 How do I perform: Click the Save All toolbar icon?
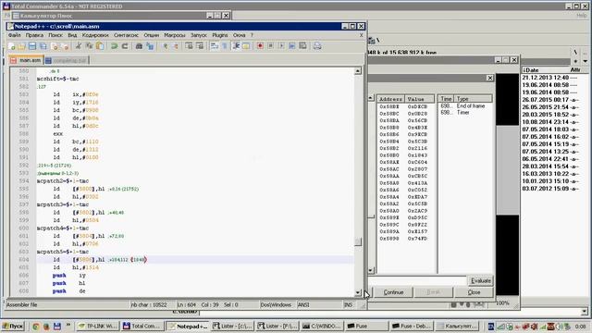coord(43,46)
